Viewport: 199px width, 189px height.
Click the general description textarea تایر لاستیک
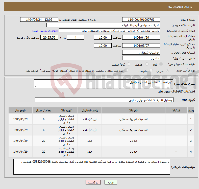coord(104,84)
